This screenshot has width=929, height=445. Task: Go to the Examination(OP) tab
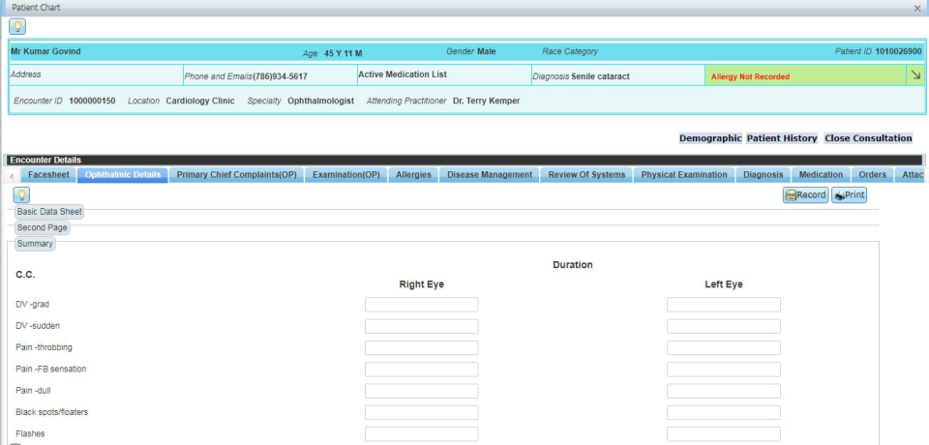pos(346,175)
